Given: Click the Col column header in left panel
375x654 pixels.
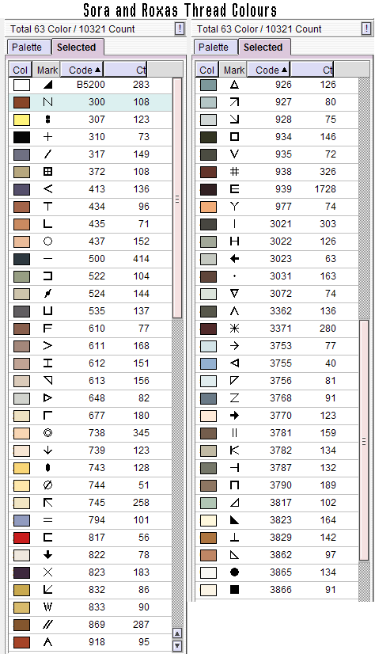Looking at the screenshot, I should [21, 70].
